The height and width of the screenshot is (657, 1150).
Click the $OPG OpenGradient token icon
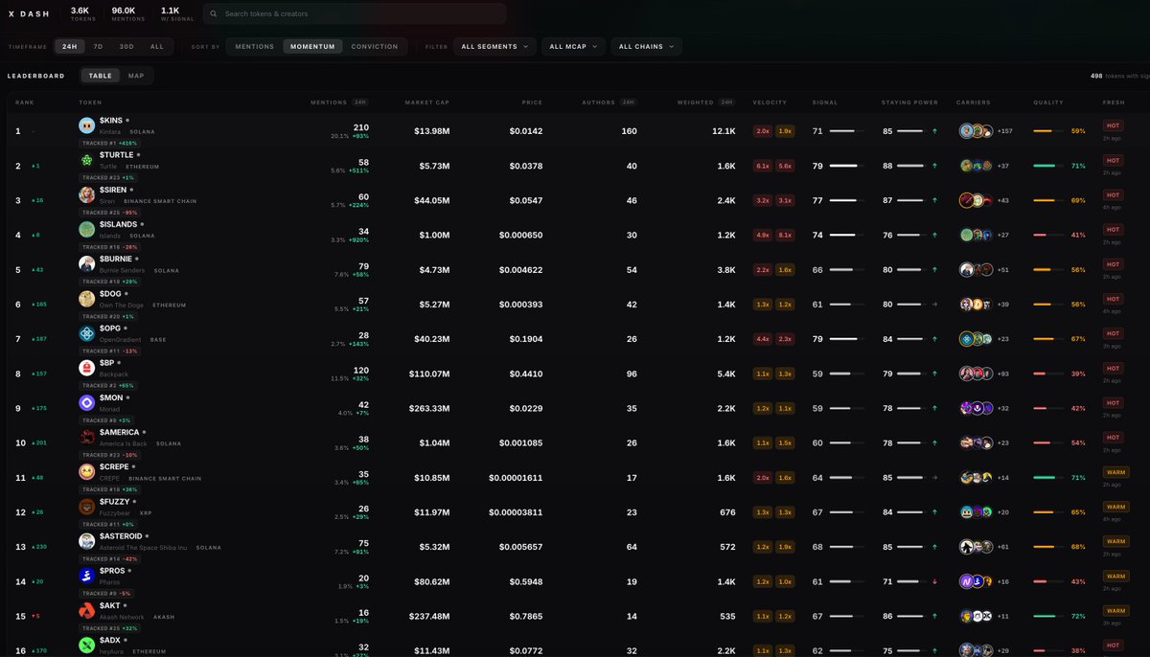tap(87, 333)
